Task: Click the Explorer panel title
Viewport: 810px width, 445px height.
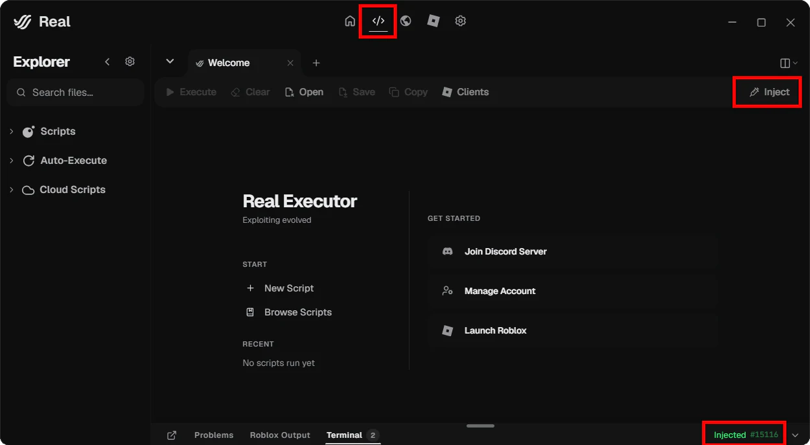Action: click(x=41, y=62)
